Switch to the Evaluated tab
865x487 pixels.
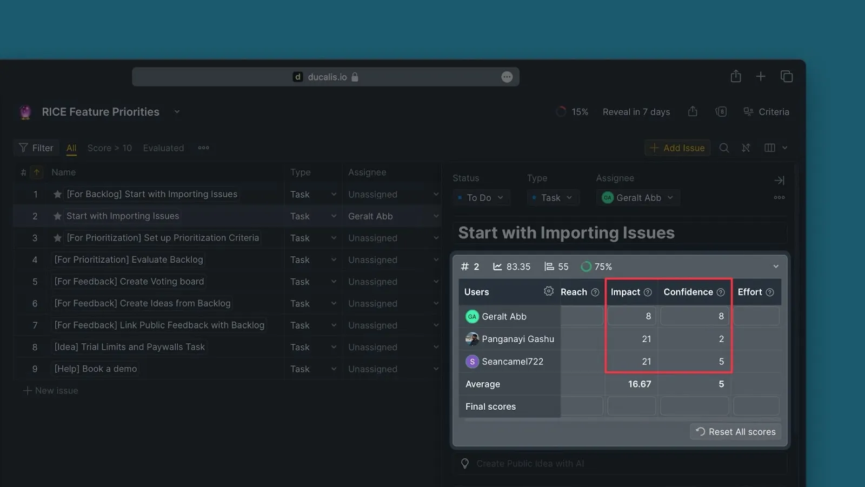point(163,148)
